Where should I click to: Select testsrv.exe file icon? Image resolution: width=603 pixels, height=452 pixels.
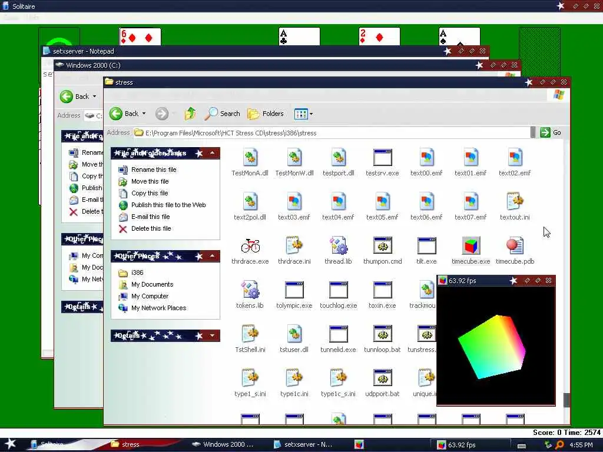(383, 158)
